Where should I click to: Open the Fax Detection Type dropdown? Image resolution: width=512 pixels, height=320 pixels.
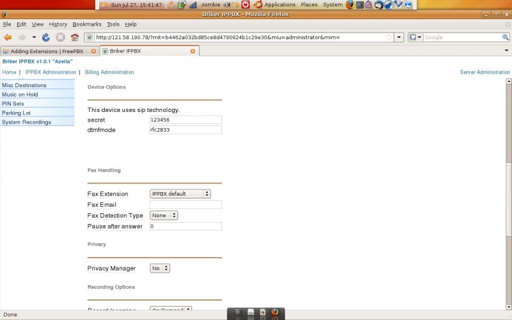[x=164, y=216]
